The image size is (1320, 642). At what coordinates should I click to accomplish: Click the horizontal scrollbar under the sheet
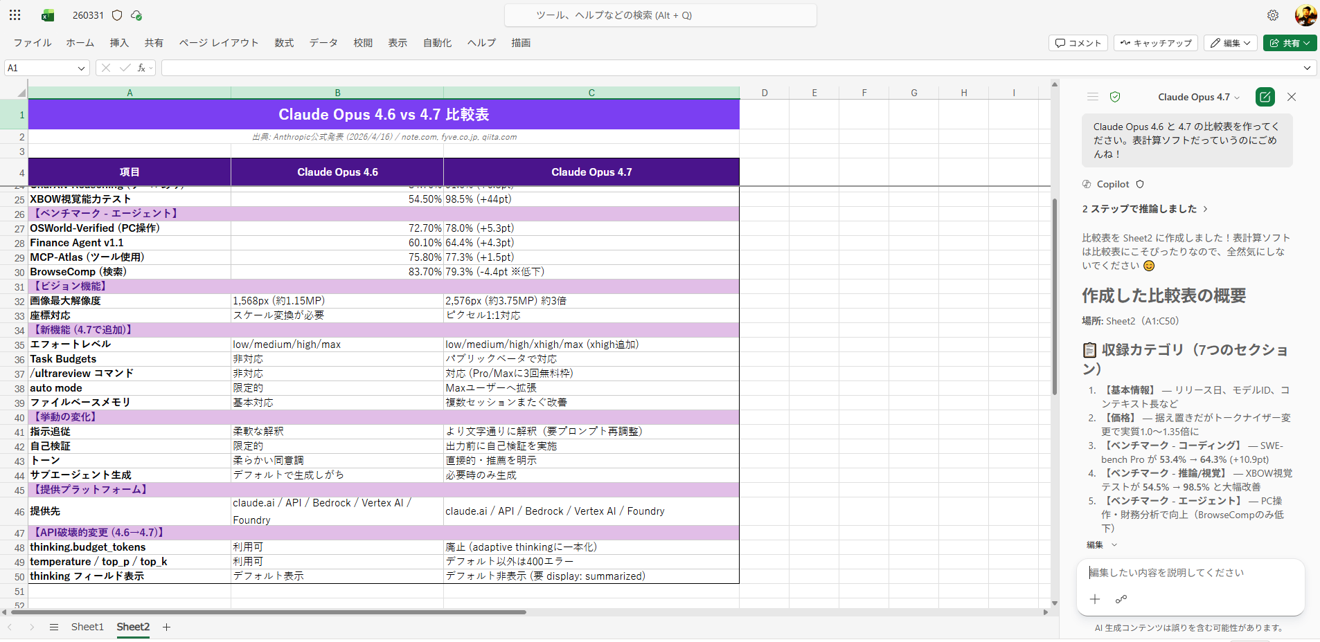[x=277, y=612]
